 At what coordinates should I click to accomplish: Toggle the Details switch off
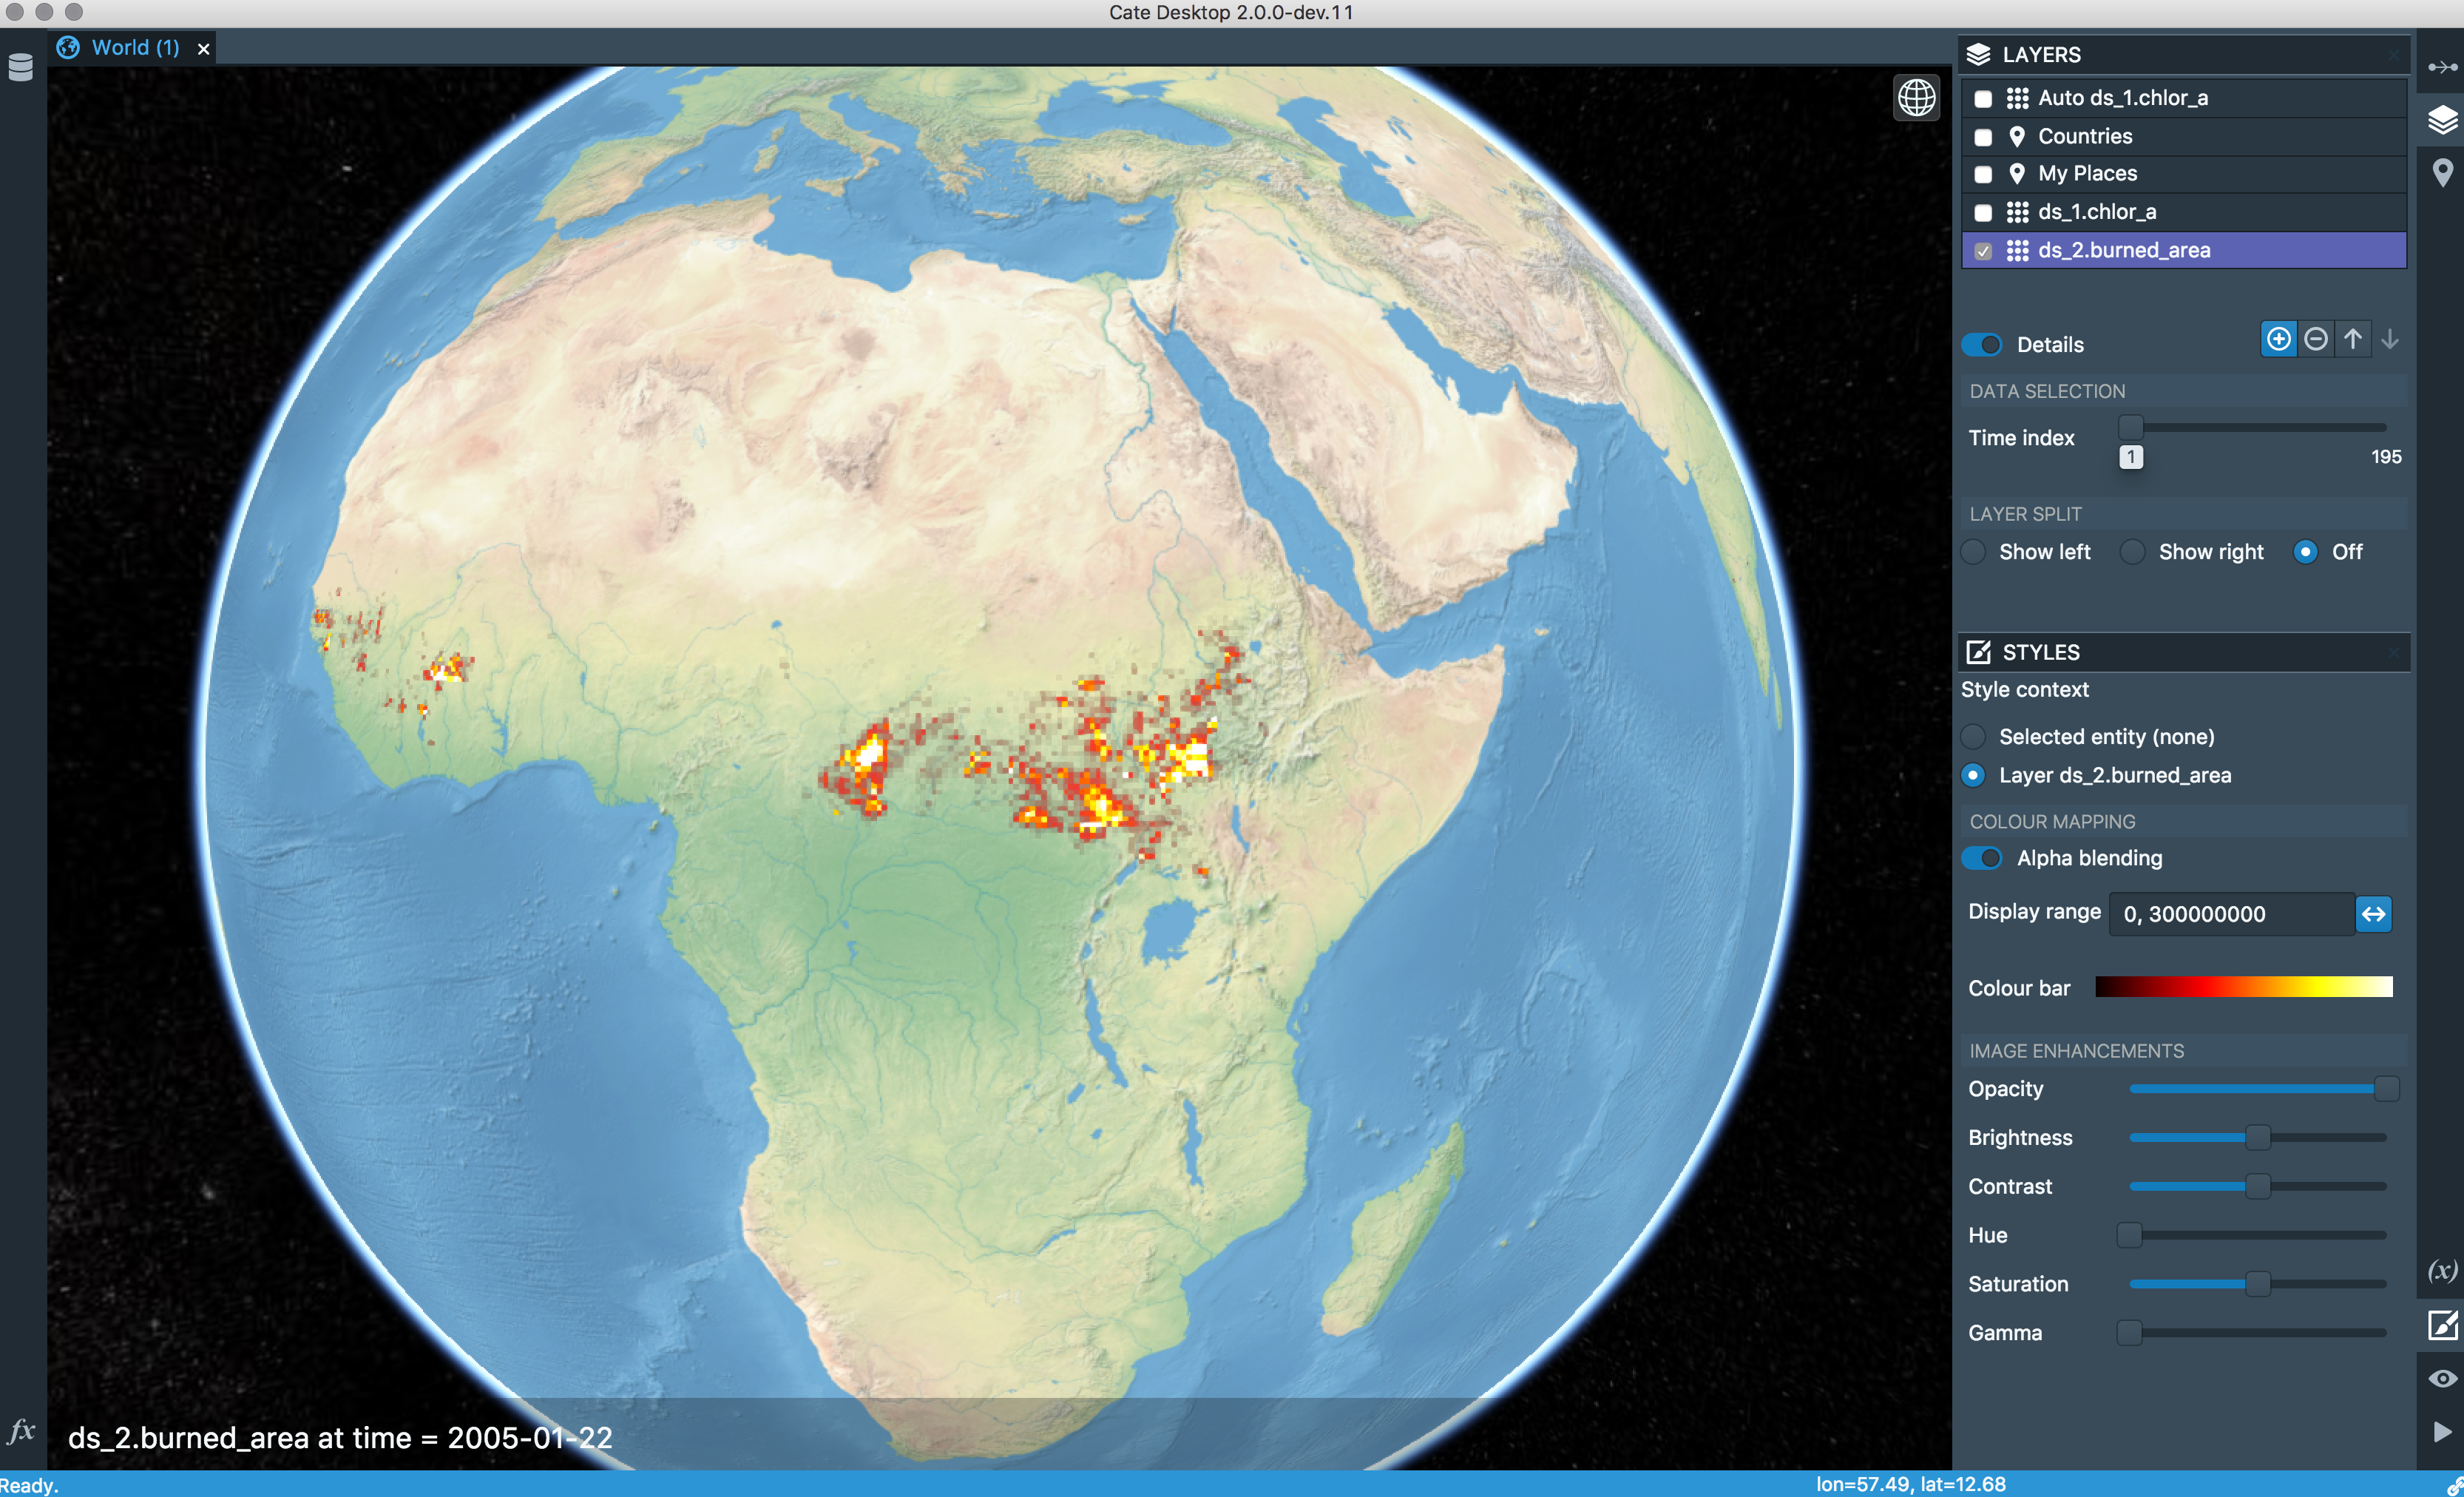pos(1981,345)
